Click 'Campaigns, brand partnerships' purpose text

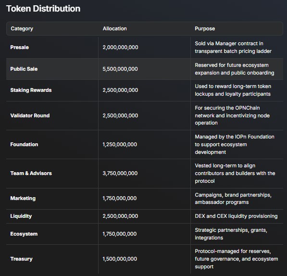[x=233, y=199]
